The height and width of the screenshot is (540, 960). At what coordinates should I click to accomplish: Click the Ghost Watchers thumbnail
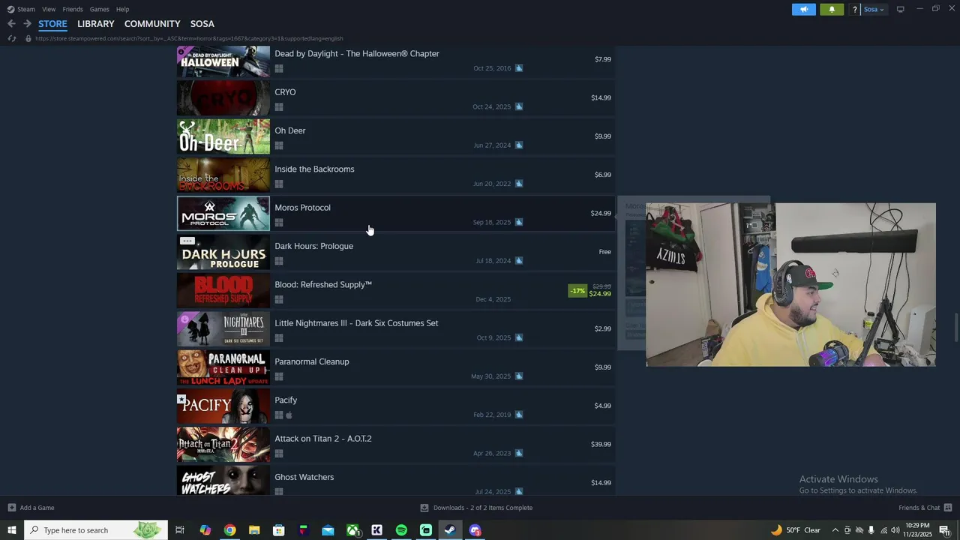point(223,481)
